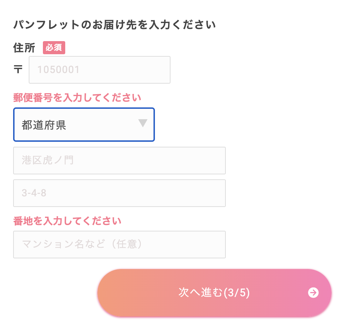Click the 郵便番号を入力してください error message
This screenshot has width=363, height=336.
click(77, 97)
